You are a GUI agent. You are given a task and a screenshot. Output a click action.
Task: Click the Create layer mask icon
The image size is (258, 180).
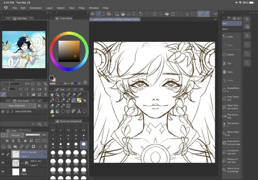pyautogui.click(x=33, y=146)
